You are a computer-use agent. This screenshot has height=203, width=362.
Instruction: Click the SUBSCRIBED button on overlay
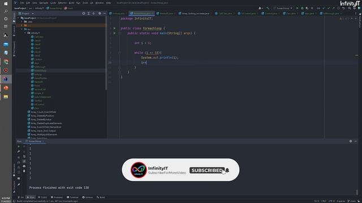[207, 170]
